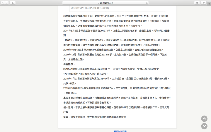Click the round scroll-to-top arrow
The height and width of the screenshot is (132, 211).
(204, 119)
